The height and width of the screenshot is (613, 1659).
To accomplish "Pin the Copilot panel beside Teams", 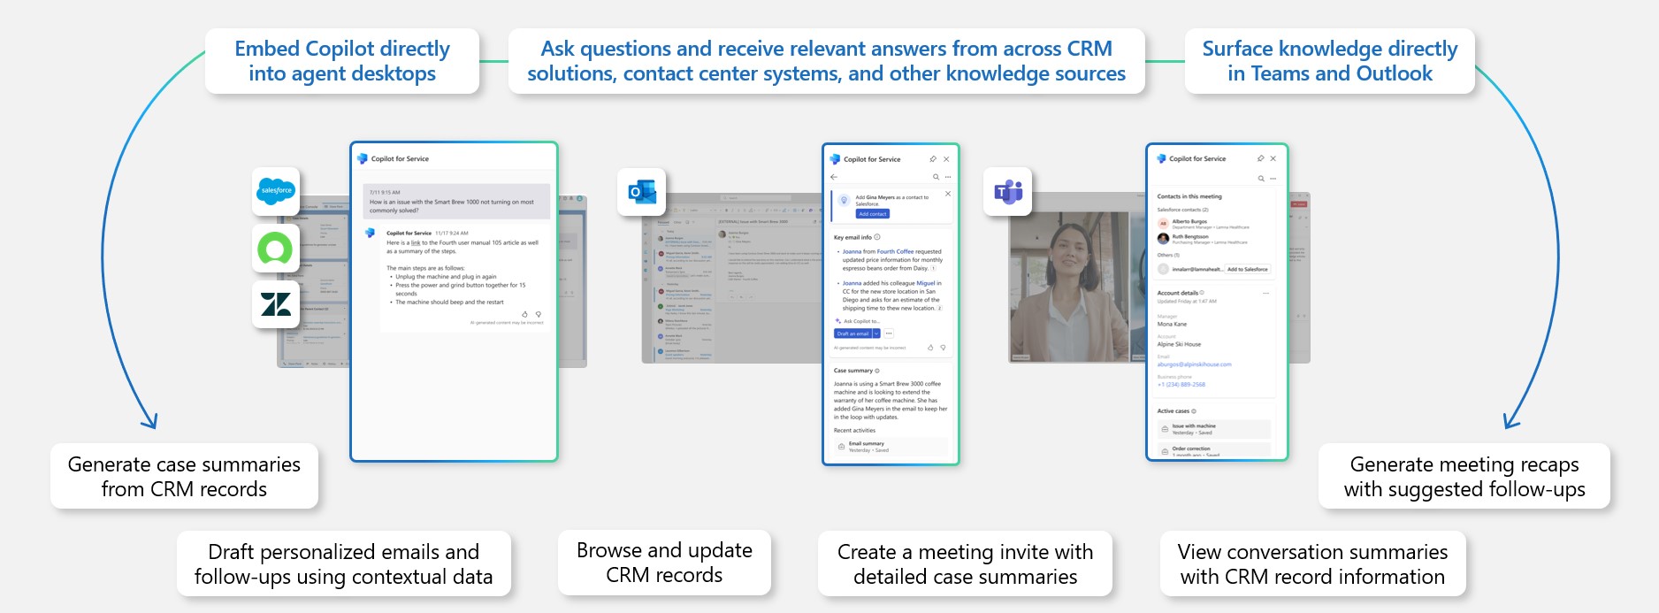I will point(1260,158).
